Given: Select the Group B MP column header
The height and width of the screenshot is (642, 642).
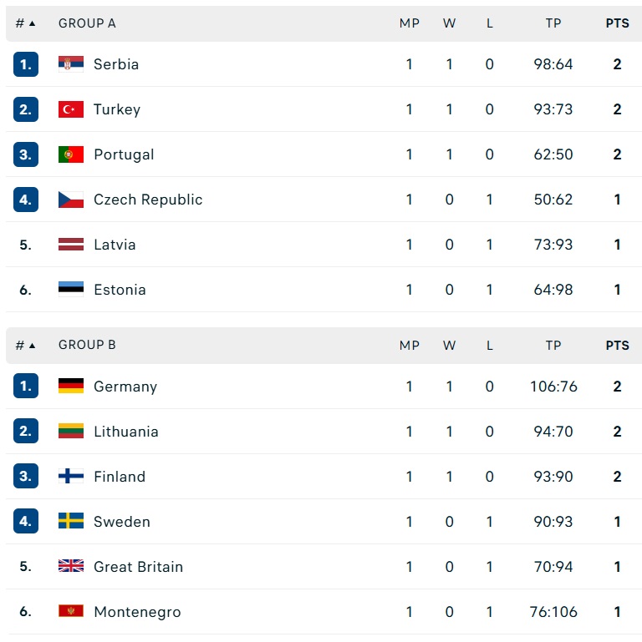Looking at the screenshot, I should [x=409, y=345].
